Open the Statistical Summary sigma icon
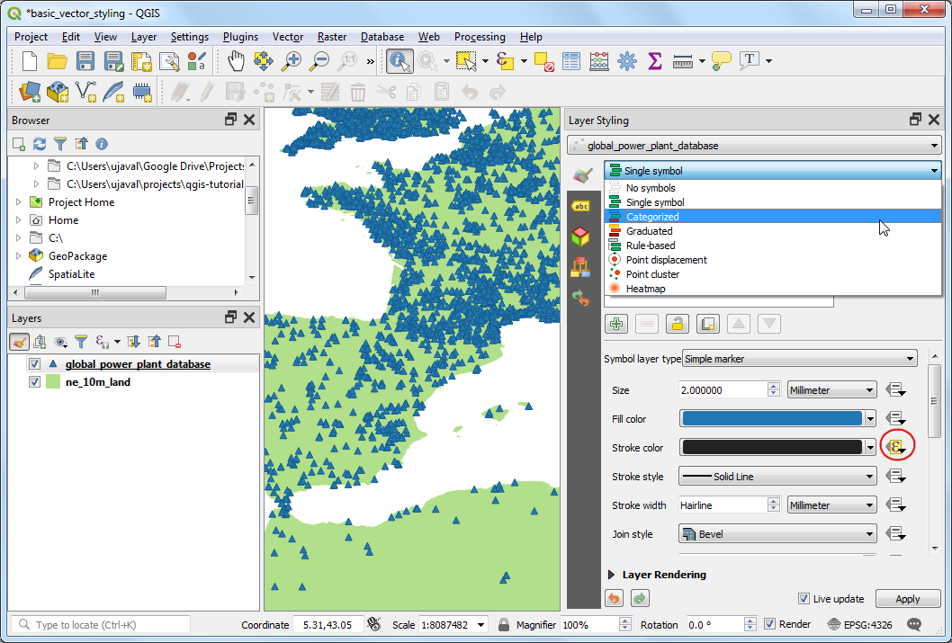Image resolution: width=952 pixels, height=643 pixels. click(655, 61)
